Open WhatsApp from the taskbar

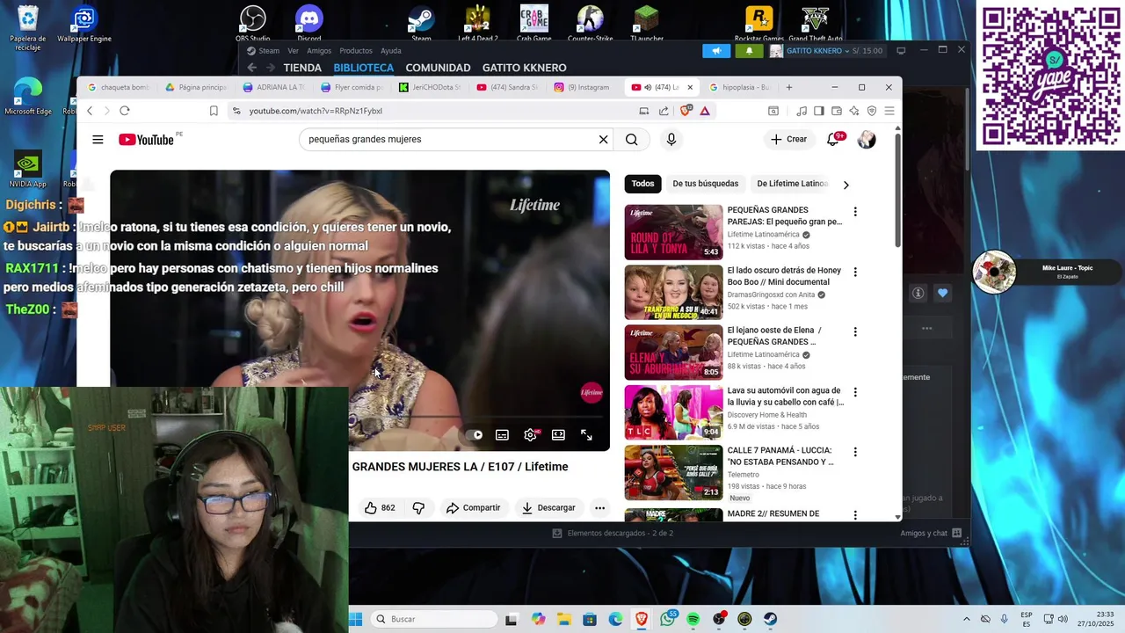[668, 619]
